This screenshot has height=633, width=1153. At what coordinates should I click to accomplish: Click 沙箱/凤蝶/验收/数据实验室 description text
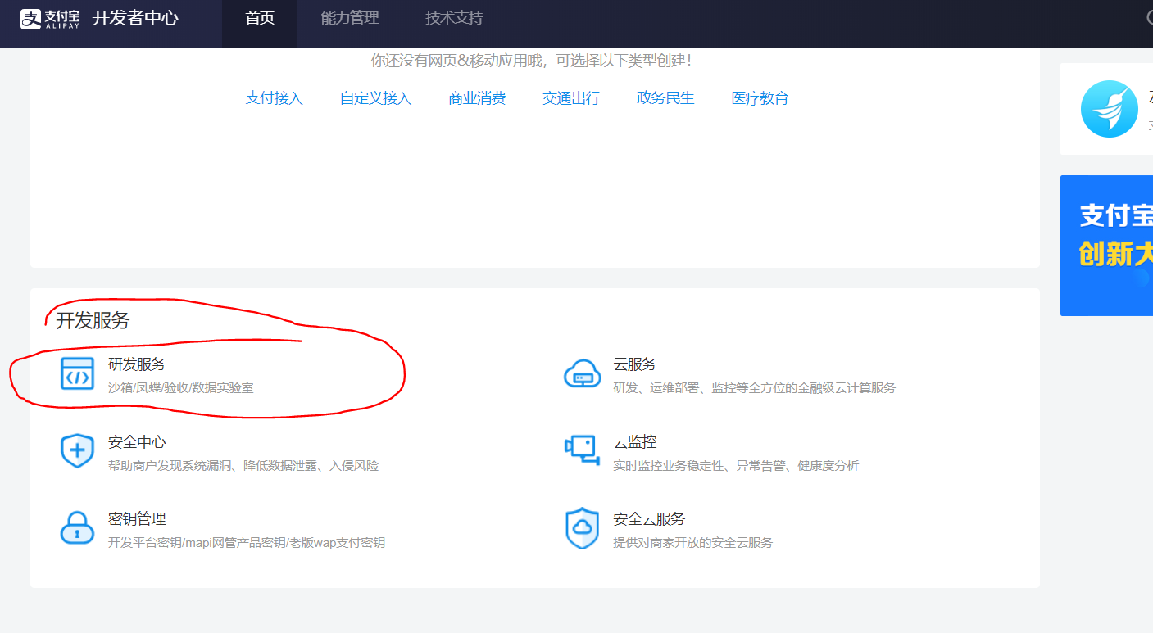coord(181,387)
